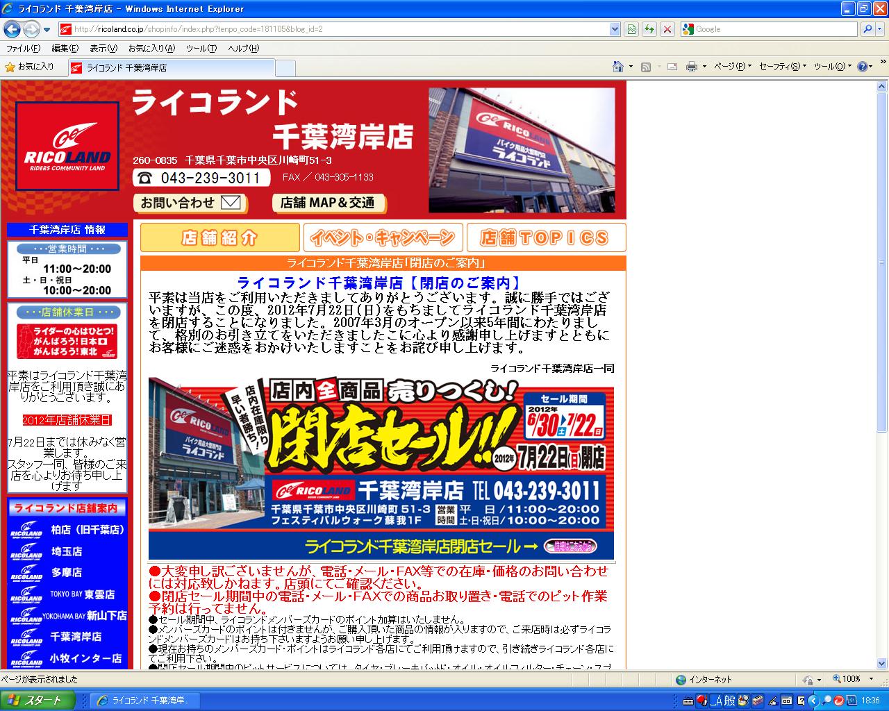The width and height of the screenshot is (889, 711).
Task: Open the セーフティ(S) command menu
Action: pyautogui.click(x=783, y=67)
